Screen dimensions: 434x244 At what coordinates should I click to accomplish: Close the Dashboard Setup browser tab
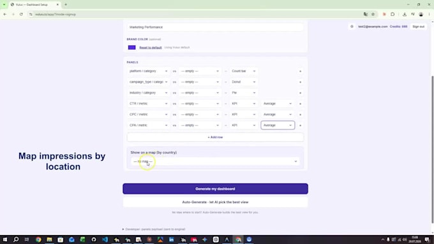coord(57,4)
